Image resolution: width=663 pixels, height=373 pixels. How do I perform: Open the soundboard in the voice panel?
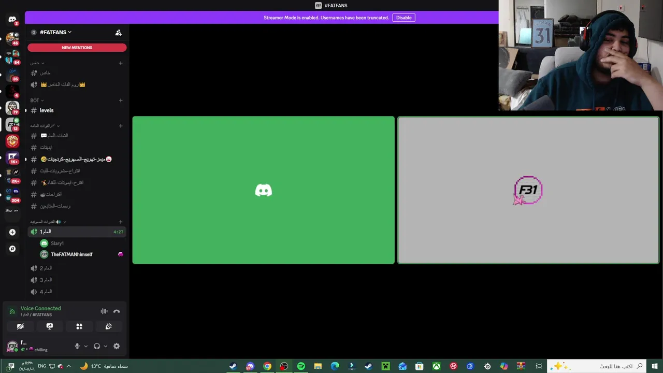109,326
